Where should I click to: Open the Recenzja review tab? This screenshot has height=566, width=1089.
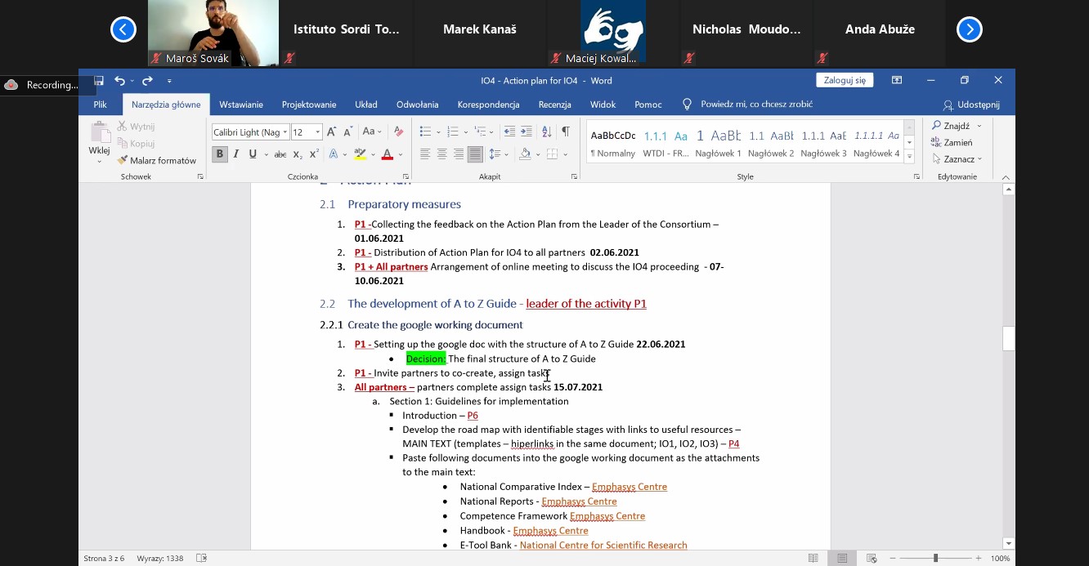(554, 105)
